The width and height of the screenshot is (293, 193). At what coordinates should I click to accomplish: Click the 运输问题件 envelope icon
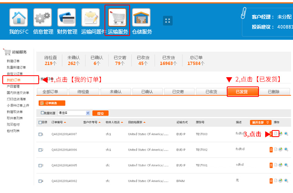tap(91, 18)
